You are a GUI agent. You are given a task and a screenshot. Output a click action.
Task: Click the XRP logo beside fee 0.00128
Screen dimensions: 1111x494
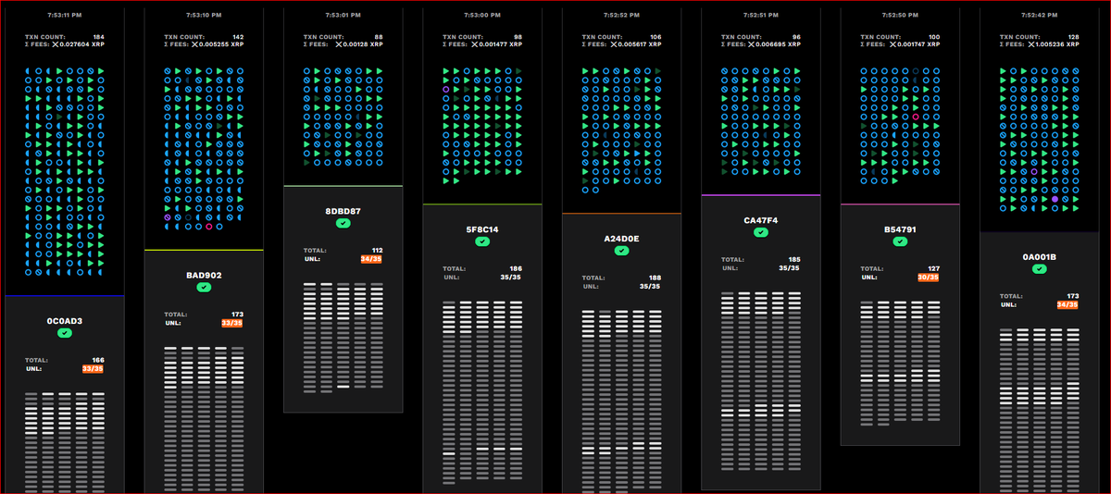click(x=338, y=44)
